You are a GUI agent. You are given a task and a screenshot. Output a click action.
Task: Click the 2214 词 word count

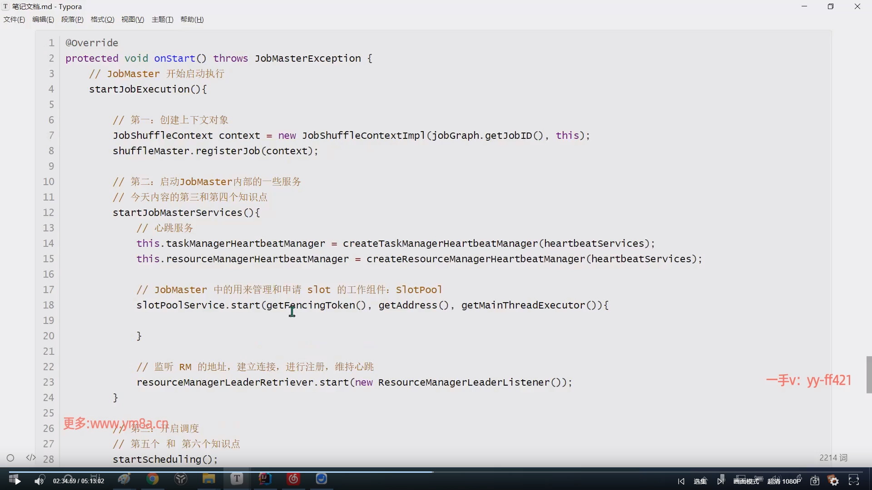point(833,458)
